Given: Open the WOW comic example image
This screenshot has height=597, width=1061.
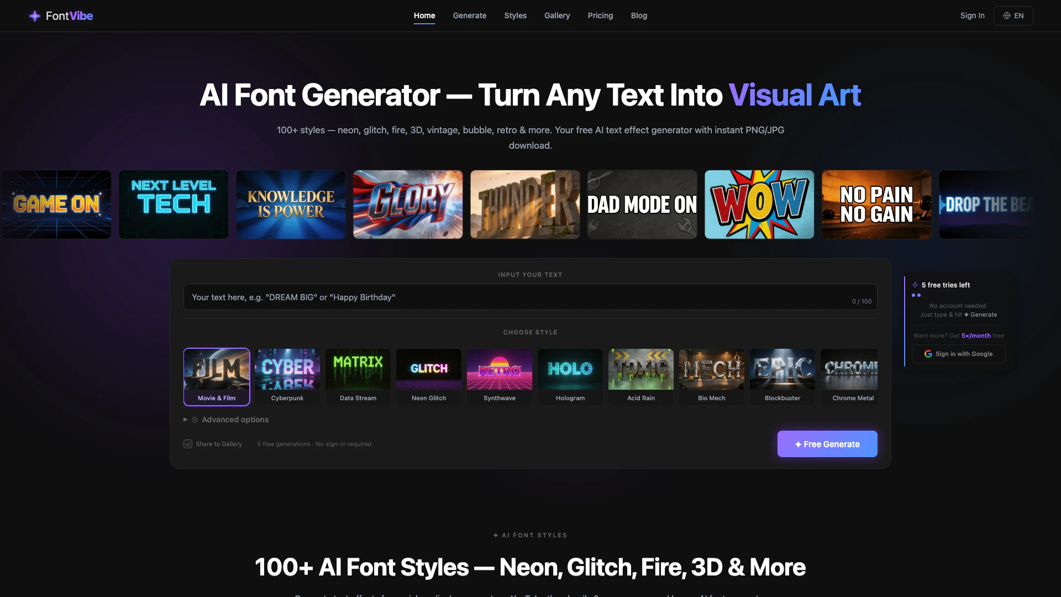Looking at the screenshot, I should click(759, 205).
